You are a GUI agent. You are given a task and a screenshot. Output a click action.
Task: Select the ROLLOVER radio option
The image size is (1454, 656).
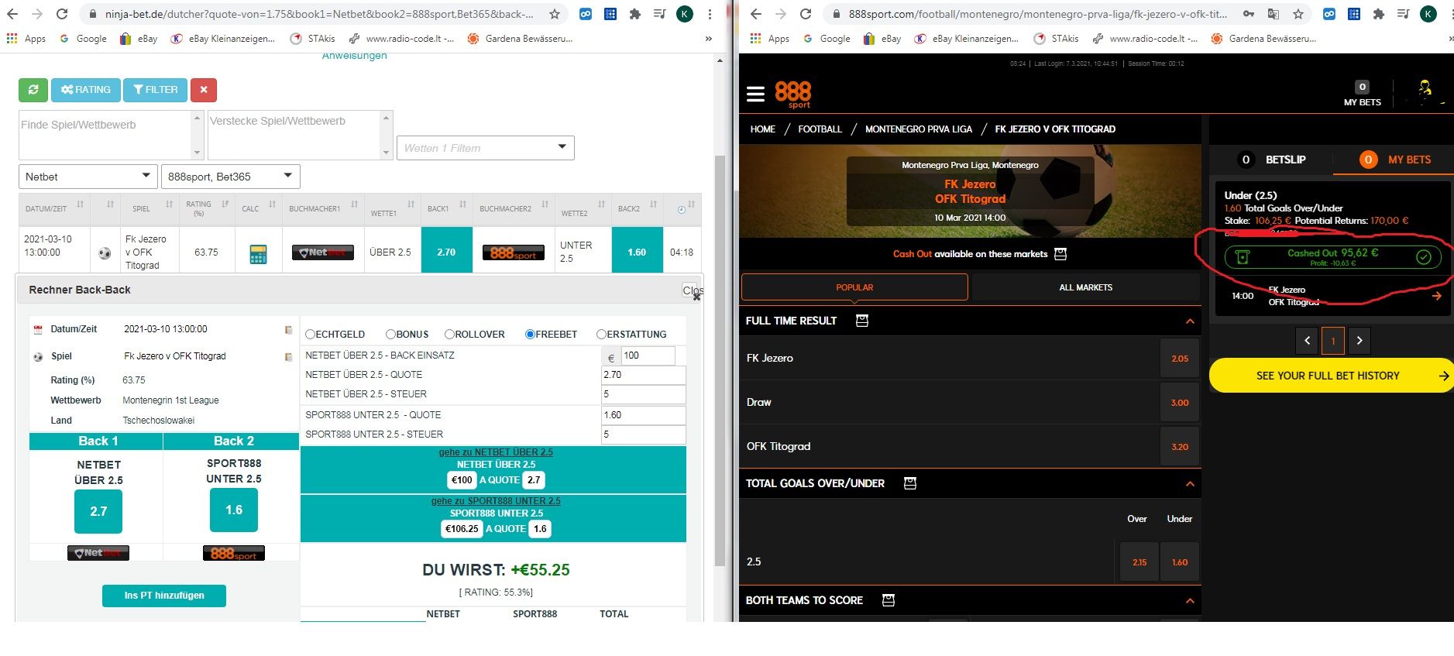tap(449, 335)
